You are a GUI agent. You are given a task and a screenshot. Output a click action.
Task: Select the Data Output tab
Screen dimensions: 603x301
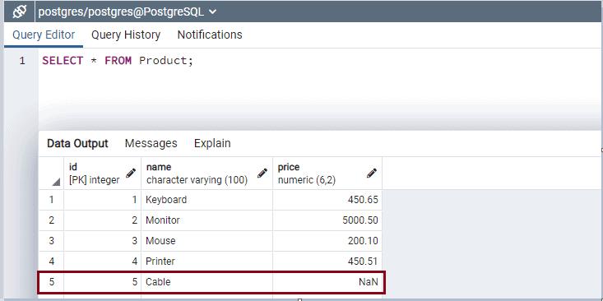click(x=77, y=143)
